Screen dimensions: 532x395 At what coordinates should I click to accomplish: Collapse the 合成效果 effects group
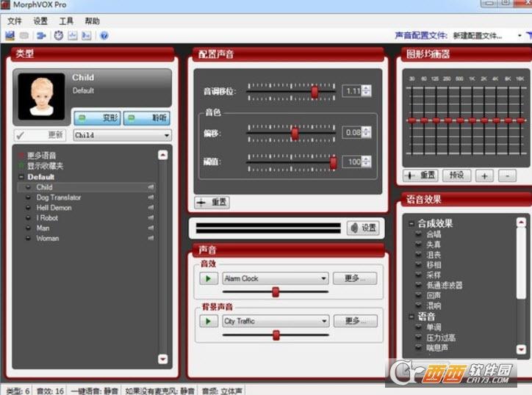pyautogui.click(x=411, y=223)
